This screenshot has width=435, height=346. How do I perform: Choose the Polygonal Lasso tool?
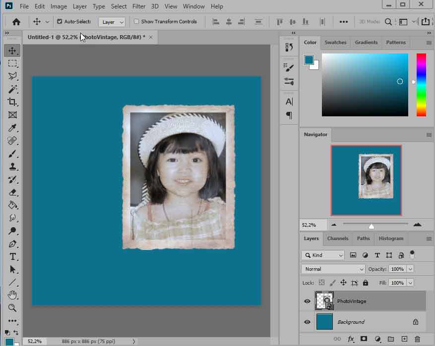pos(12,76)
